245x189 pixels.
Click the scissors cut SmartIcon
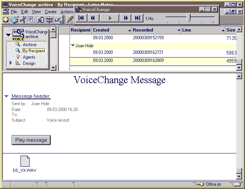pos(23,20)
